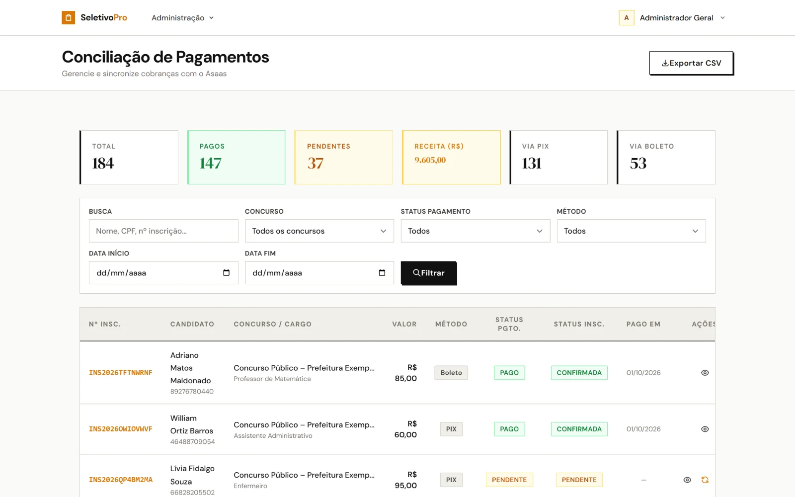Apply filters with the Filtrar button
This screenshot has height=497, width=795.
pyautogui.click(x=428, y=273)
